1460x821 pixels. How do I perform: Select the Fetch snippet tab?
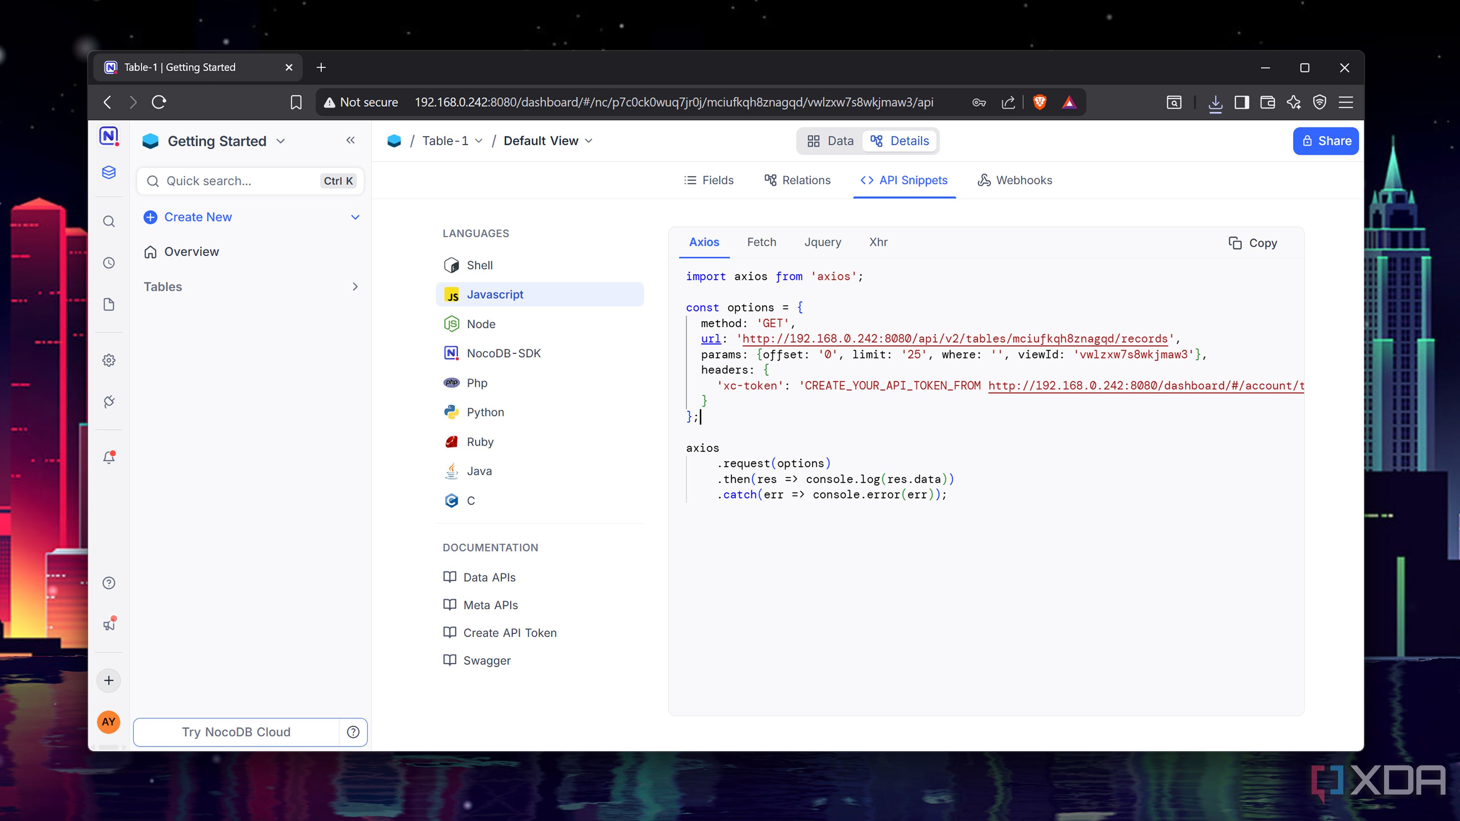click(x=761, y=242)
